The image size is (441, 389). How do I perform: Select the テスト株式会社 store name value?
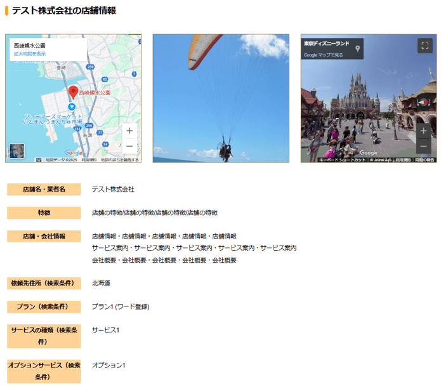click(x=113, y=189)
